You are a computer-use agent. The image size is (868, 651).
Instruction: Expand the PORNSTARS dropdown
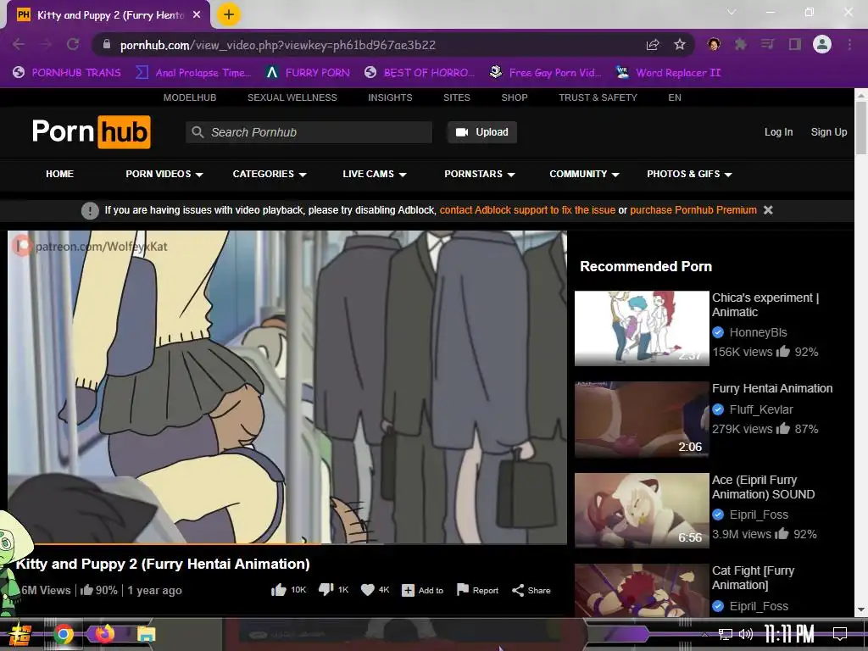coord(480,174)
